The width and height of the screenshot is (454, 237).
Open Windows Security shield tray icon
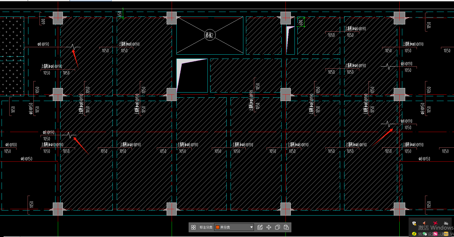[x=414, y=223]
